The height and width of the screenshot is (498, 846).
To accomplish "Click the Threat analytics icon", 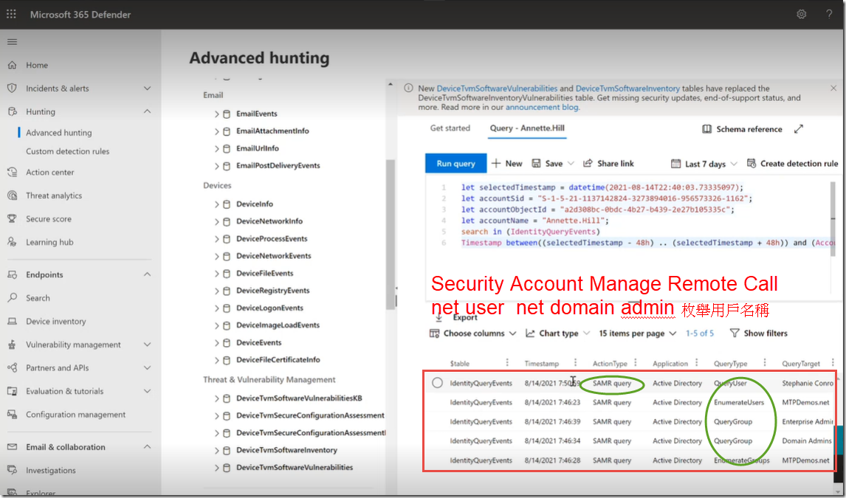I will pos(12,196).
